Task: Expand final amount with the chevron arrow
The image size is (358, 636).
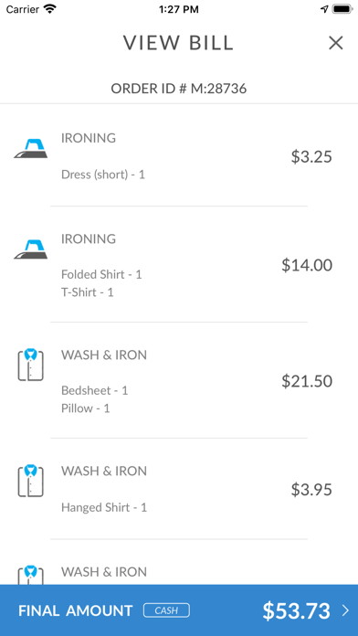Action: tap(345, 610)
